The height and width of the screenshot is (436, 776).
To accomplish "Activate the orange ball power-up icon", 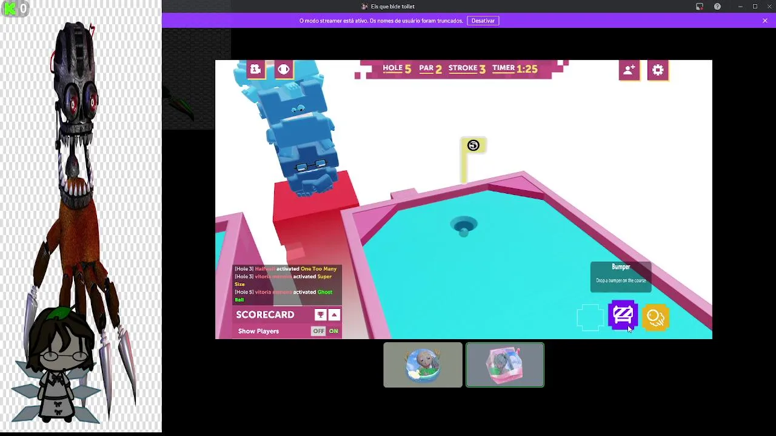I will (x=655, y=317).
